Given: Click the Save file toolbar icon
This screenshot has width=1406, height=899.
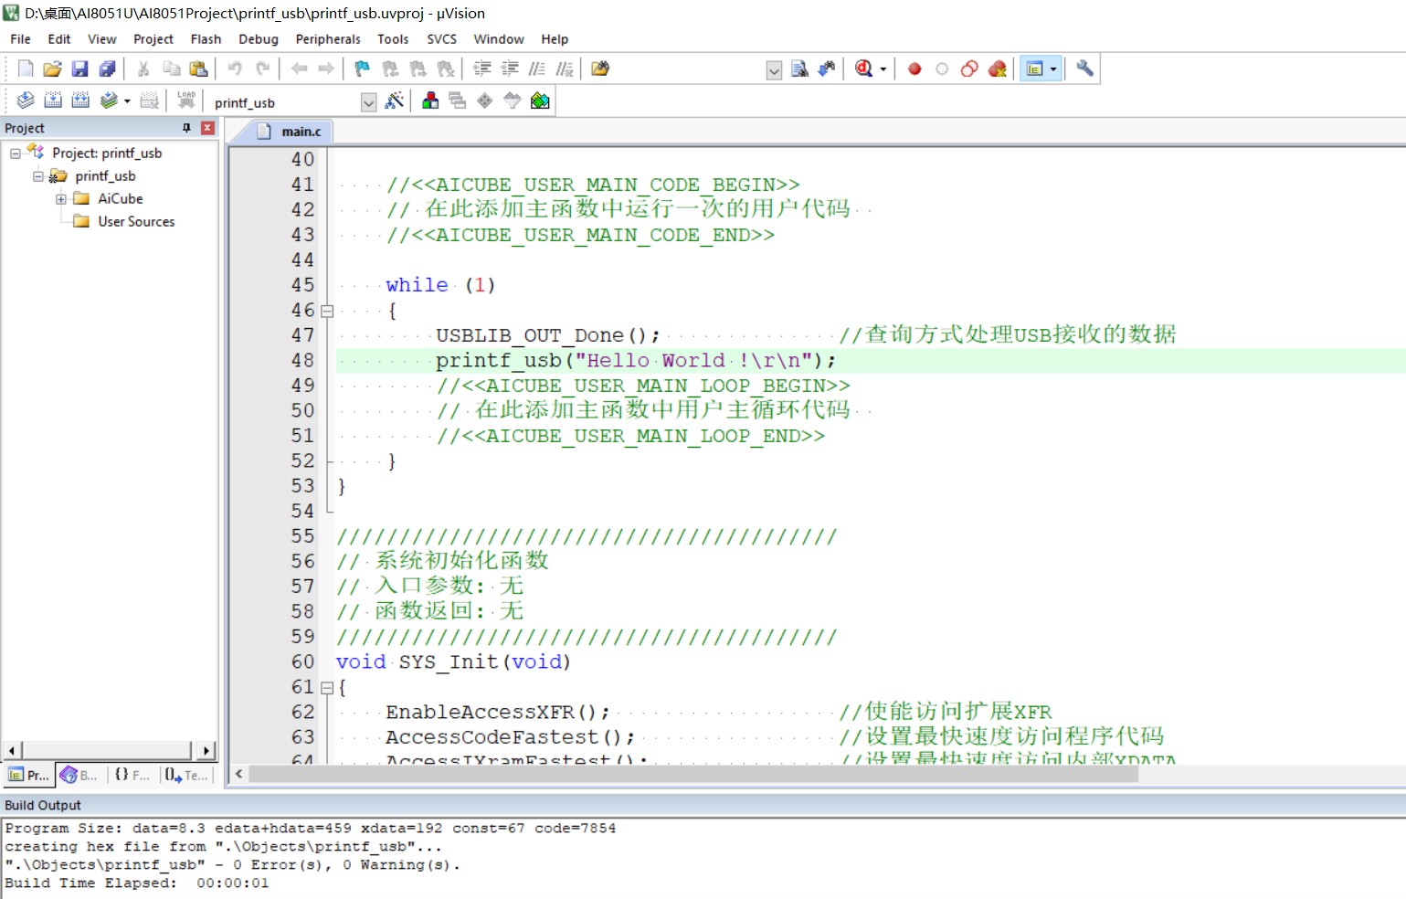Looking at the screenshot, I should (79, 69).
